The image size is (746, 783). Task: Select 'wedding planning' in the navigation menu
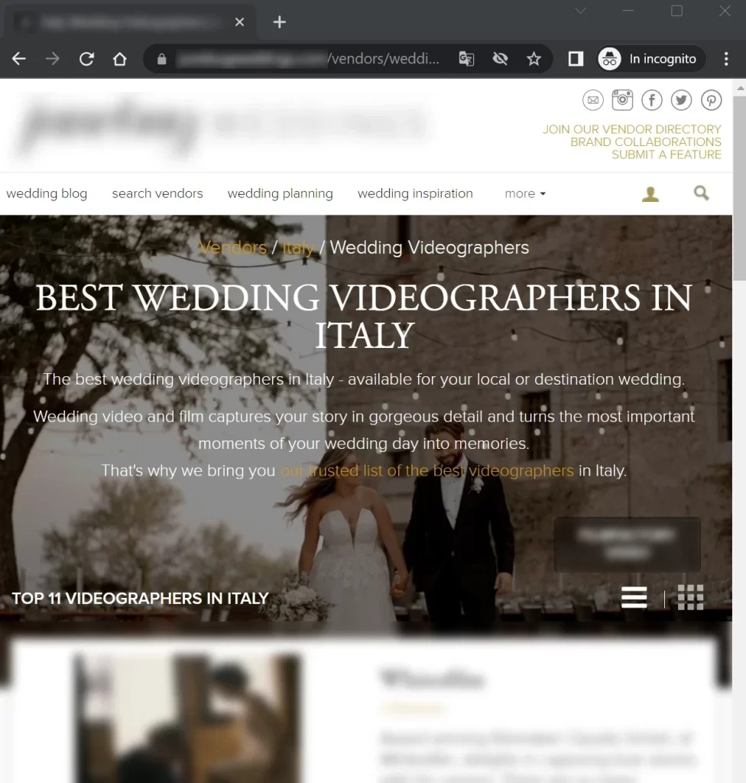pos(280,193)
